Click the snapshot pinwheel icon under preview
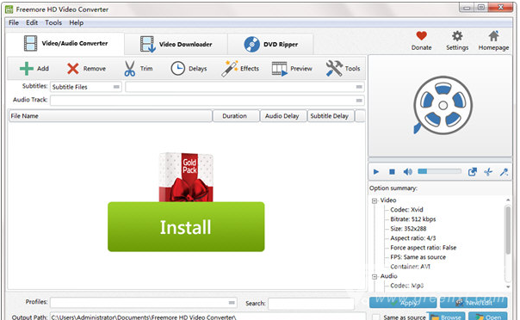The height and width of the screenshot is (320, 520). click(488, 171)
